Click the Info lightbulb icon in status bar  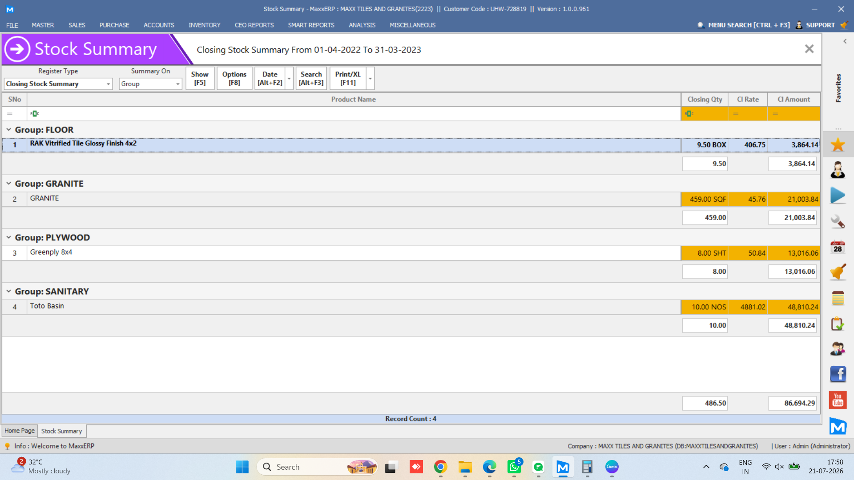7,446
